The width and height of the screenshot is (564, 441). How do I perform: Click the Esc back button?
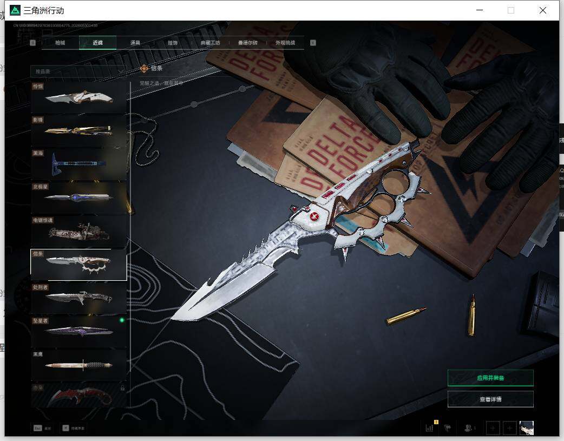coord(42,428)
